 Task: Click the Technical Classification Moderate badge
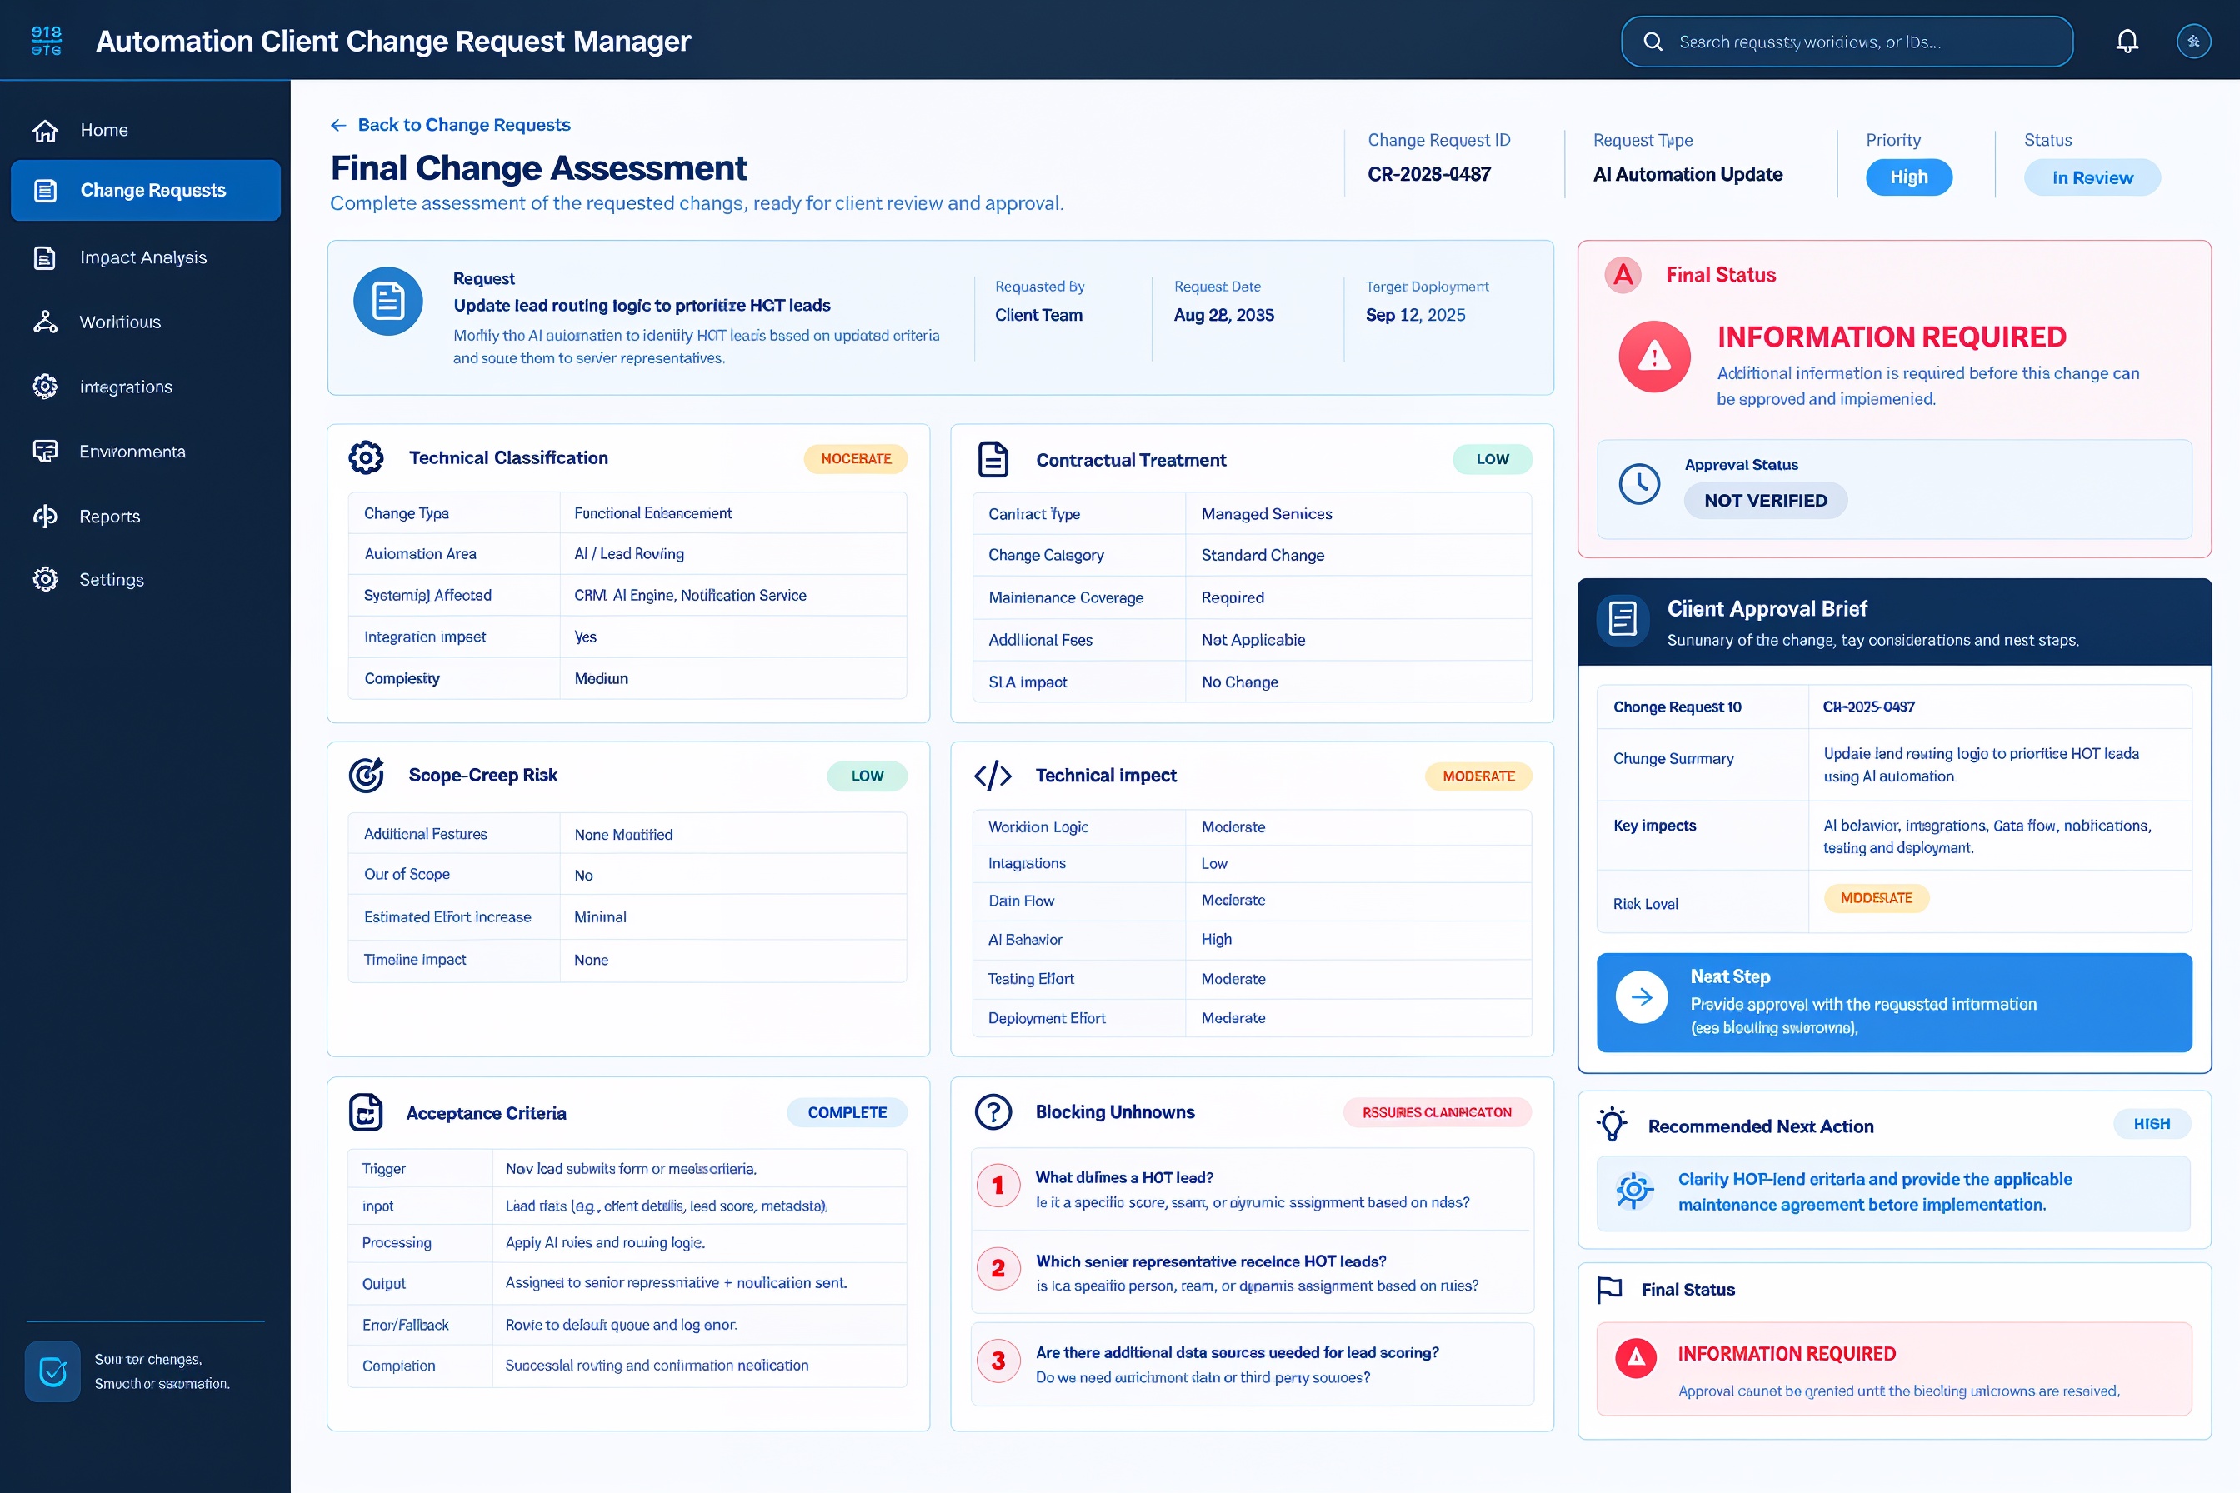[x=855, y=459]
